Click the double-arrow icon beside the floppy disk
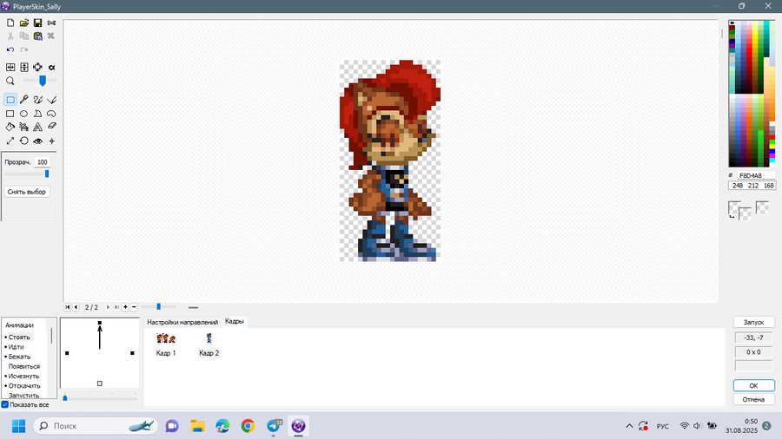 (51, 23)
